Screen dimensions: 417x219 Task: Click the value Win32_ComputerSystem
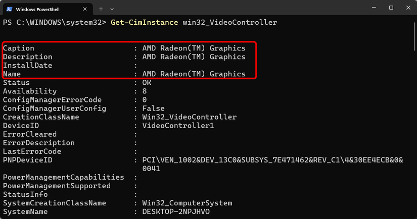[187, 203]
